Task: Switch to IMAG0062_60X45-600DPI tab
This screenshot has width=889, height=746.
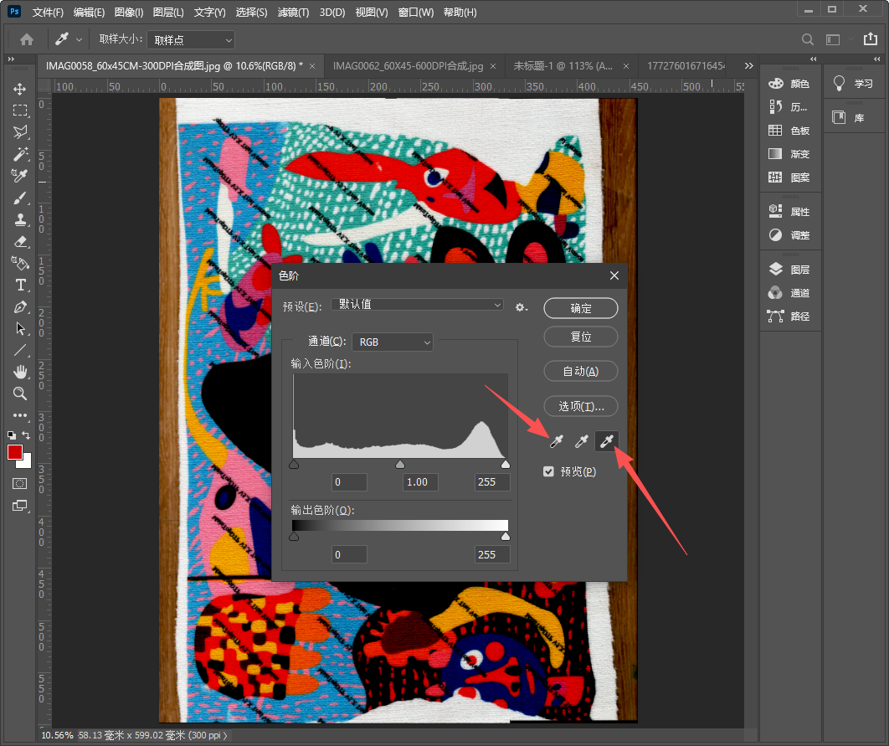Action: tap(408, 66)
